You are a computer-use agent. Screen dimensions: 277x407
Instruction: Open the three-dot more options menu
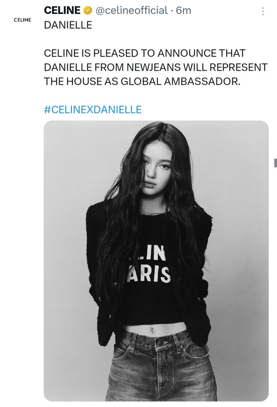(x=263, y=11)
